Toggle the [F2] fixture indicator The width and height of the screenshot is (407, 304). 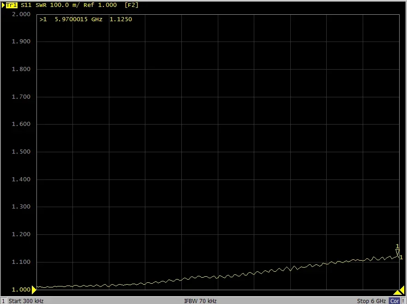click(x=132, y=5)
